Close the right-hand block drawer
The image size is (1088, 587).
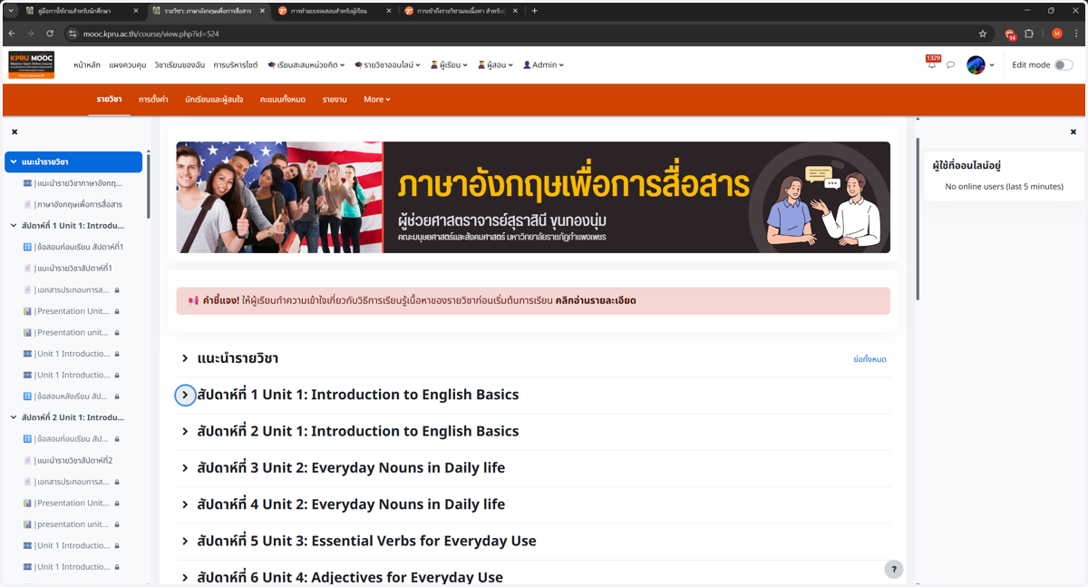pyautogui.click(x=1073, y=132)
